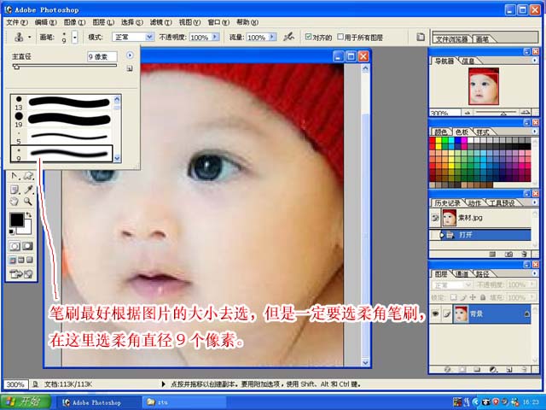Create new brush preset from this brush
Viewport: 546px width, 410px height.
coord(130,68)
